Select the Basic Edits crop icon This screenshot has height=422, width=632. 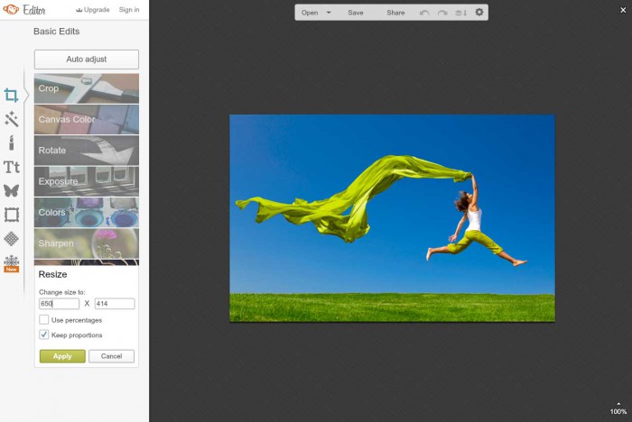(x=11, y=95)
